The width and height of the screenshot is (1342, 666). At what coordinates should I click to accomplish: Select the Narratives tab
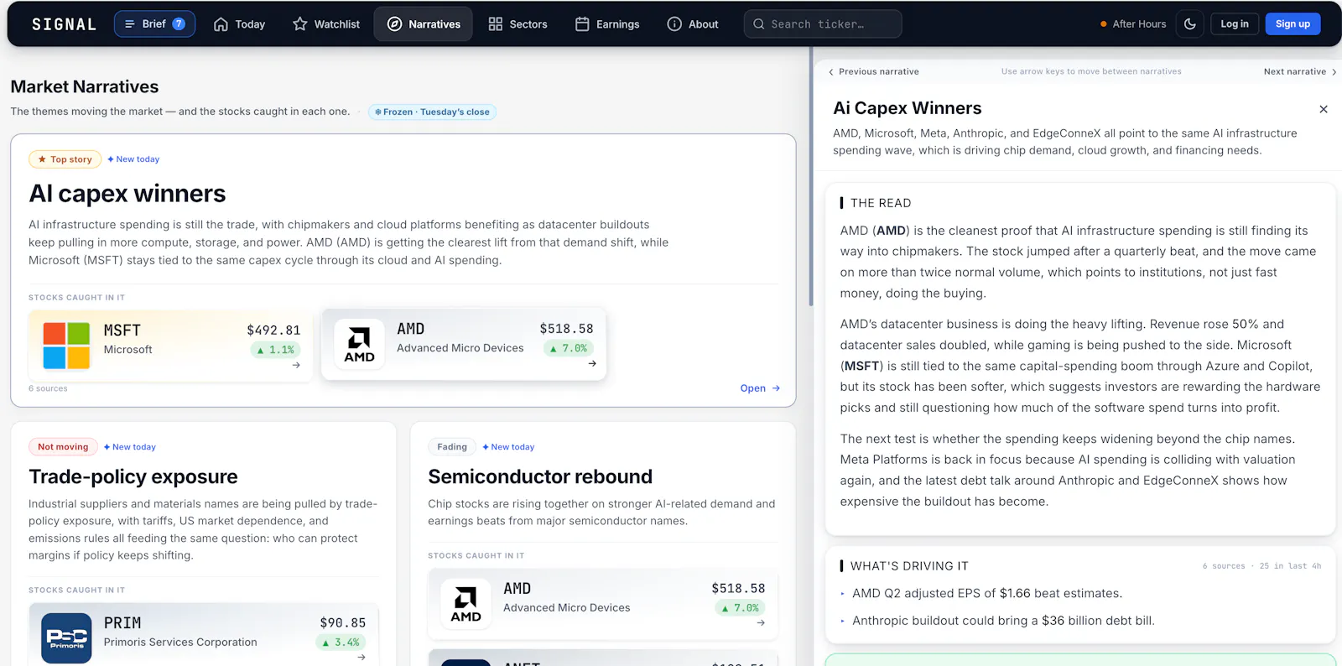(x=424, y=24)
